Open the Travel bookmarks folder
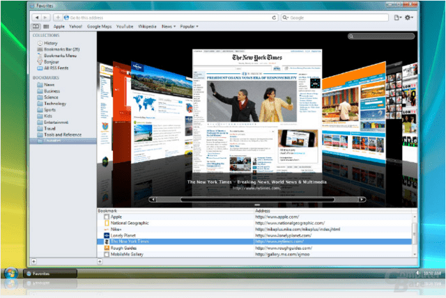446x298 pixels. (x=46, y=129)
